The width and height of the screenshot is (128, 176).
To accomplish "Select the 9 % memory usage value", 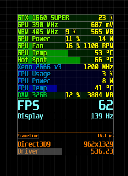I will pyautogui.click(x=71, y=32).
